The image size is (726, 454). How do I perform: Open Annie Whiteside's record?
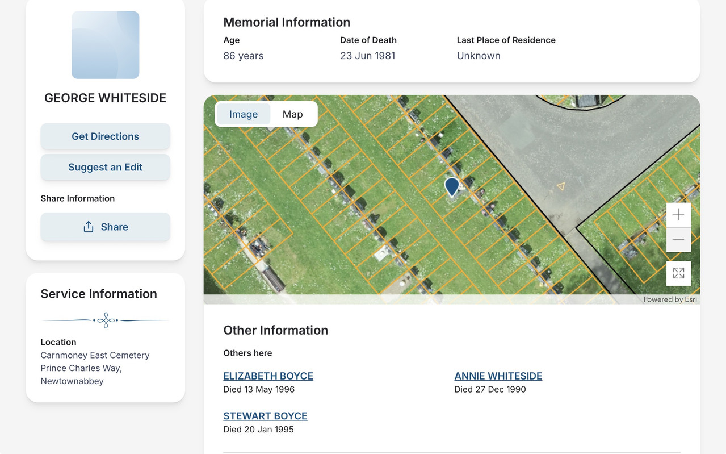[498, 376]
